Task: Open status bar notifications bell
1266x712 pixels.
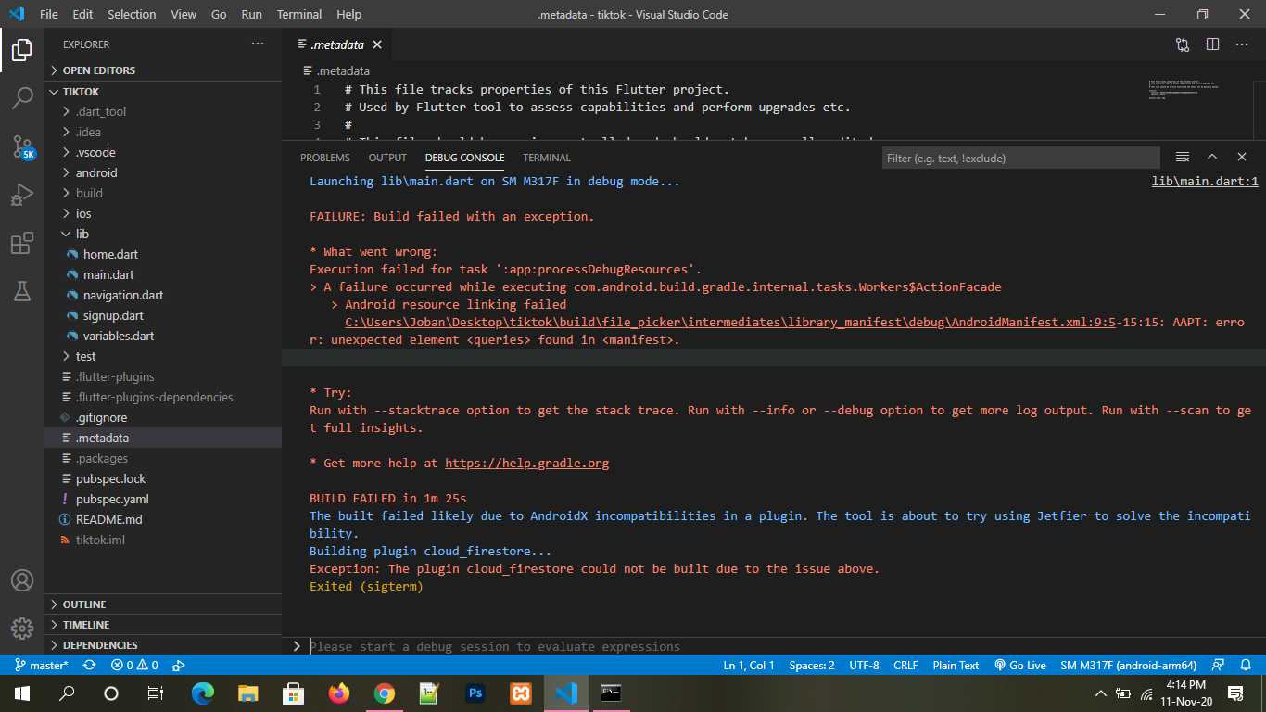Action: tap(1247, 665)
